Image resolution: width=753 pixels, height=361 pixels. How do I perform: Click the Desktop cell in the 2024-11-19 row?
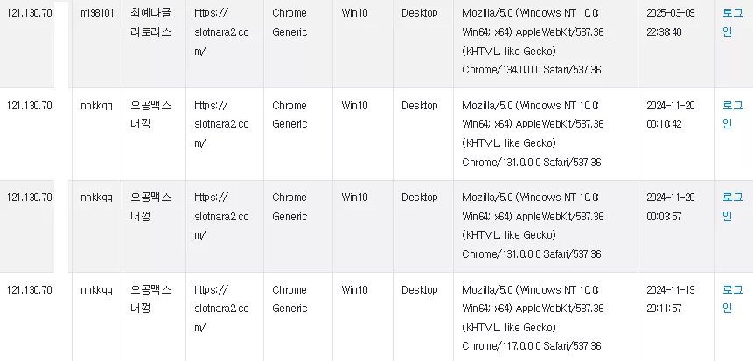419,290
